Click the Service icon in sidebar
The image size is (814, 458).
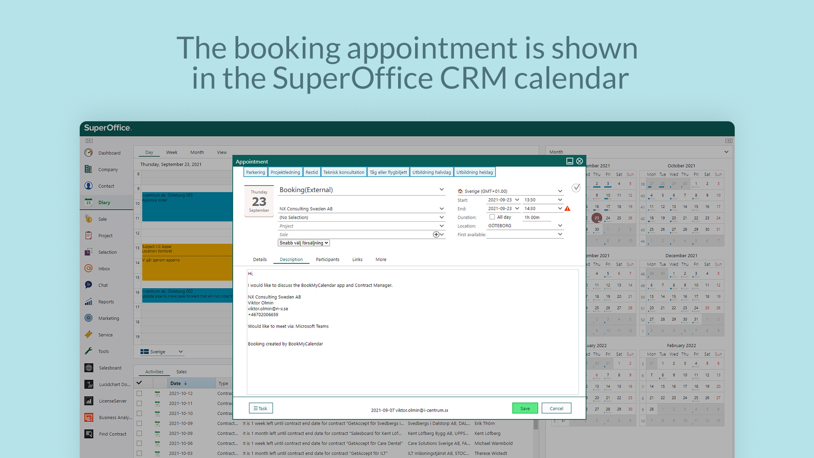(x=89, y=334)
